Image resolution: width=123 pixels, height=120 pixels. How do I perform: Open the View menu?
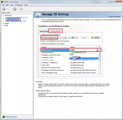point(12,5)
